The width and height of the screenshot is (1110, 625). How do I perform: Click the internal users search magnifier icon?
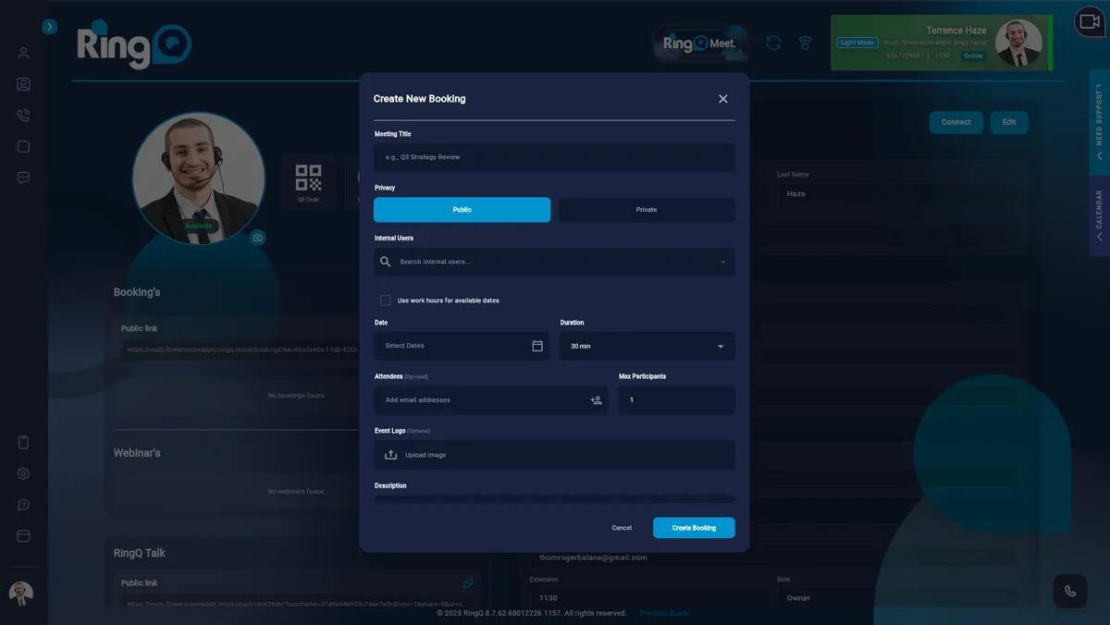coord(386,262)
